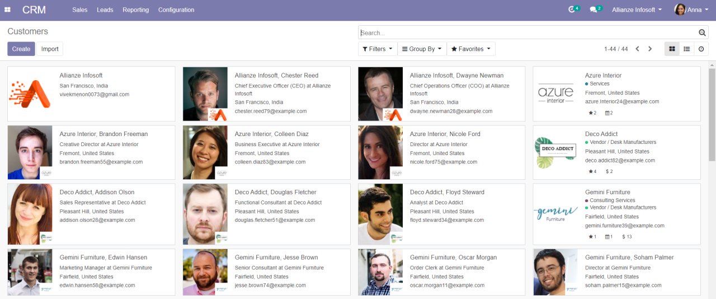Go to the next page arrow
The height and width of the screenshot is (299, 716).
[650, 49]
